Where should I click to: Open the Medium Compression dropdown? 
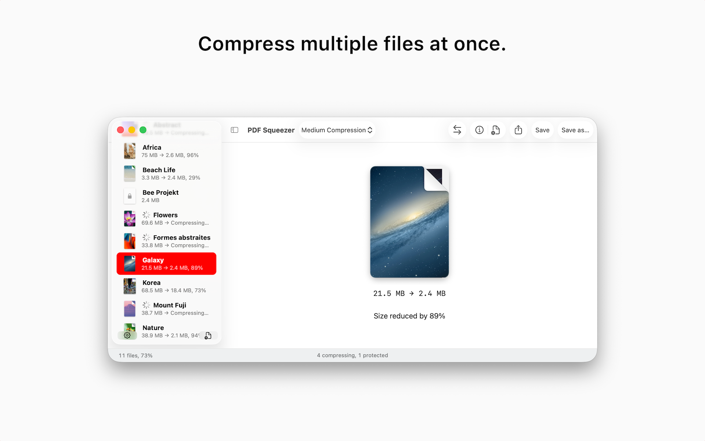337,130
